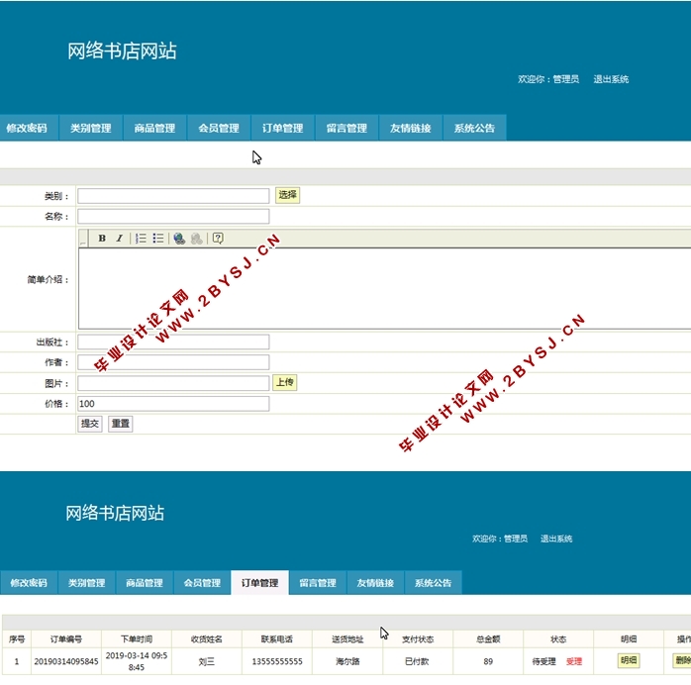Screen dimensions: 691x685
Task: Select phone number 13555555555 cell
Action: pyautogui.click(x=277, y=661)
